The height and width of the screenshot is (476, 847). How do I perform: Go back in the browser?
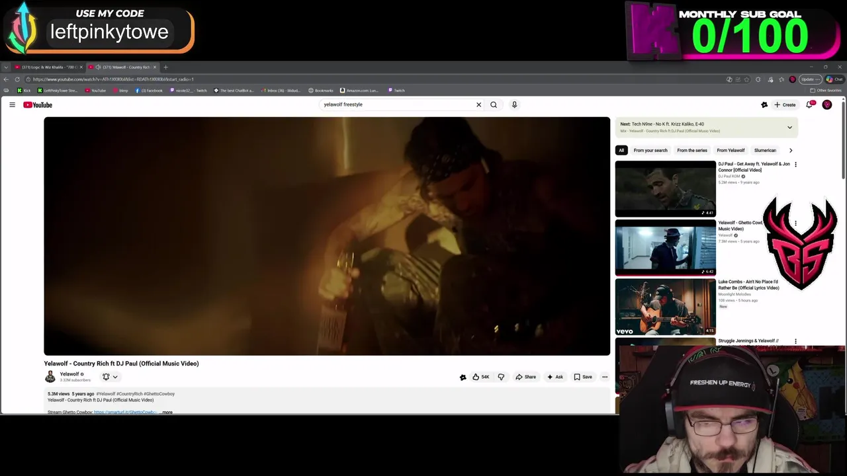(x=6, y=79)
